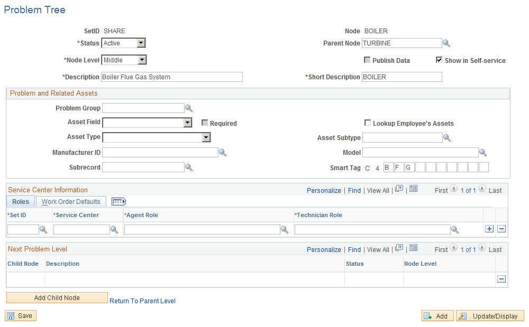Click the Add button at bottom right
Screen dimensions: 529x327
(x=437, y=316)
